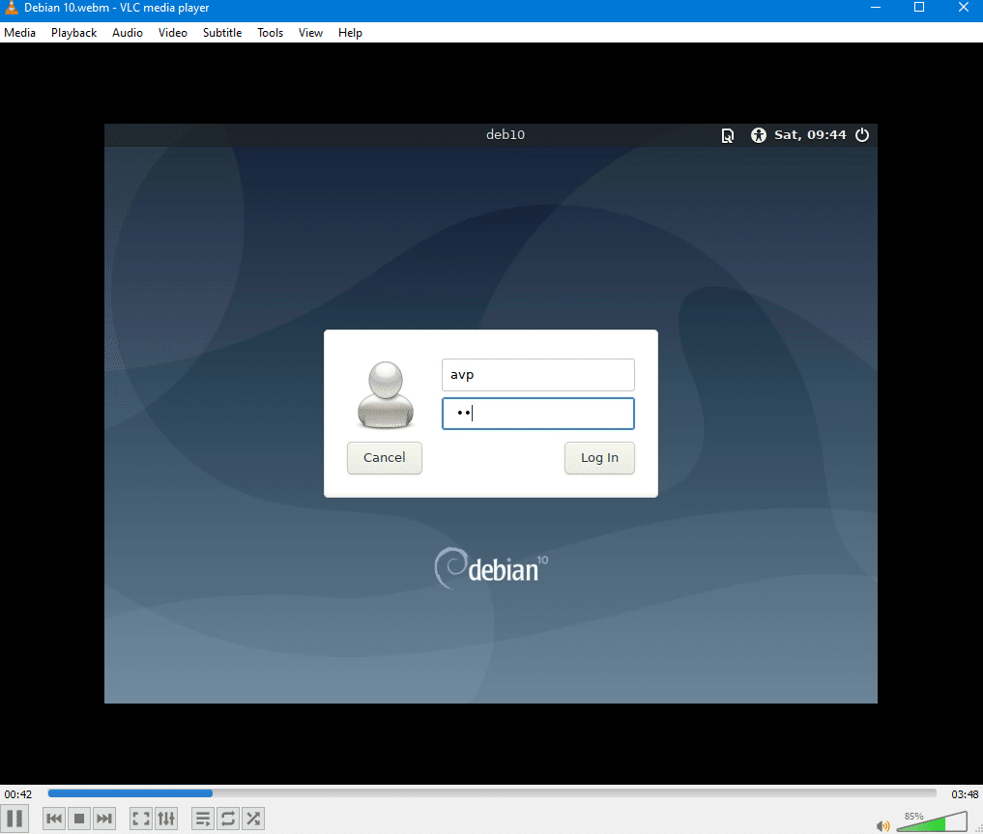Show extended settings and effects
The width and height of the screenshot is (983, 834).
coord(166,819)
